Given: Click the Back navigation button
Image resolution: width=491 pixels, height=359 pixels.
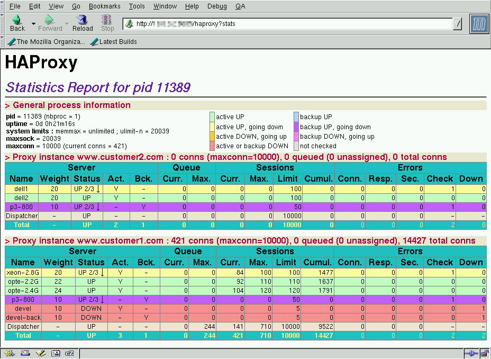Looking at the screenshot, I should pyautogui.click(x=17, y=23).
